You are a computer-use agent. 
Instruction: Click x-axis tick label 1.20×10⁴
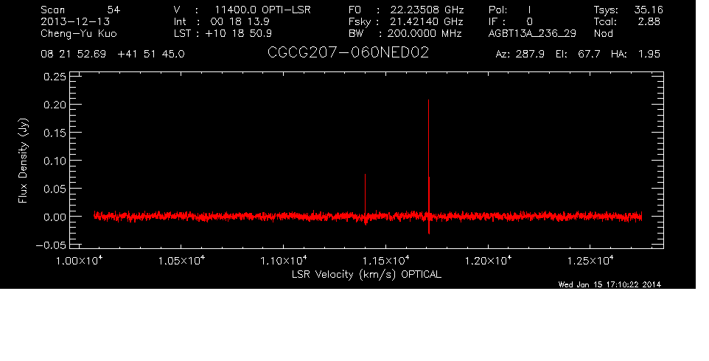coord(489,260)
